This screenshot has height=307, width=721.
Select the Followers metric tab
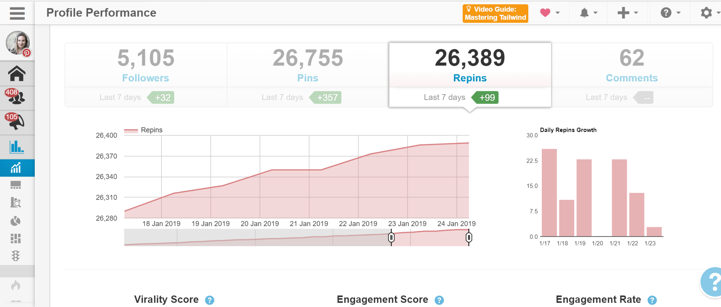click(x=146, y=75)
